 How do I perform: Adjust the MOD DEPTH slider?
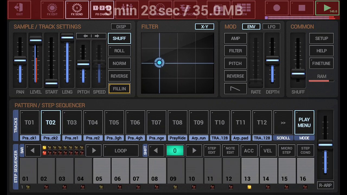272,60
